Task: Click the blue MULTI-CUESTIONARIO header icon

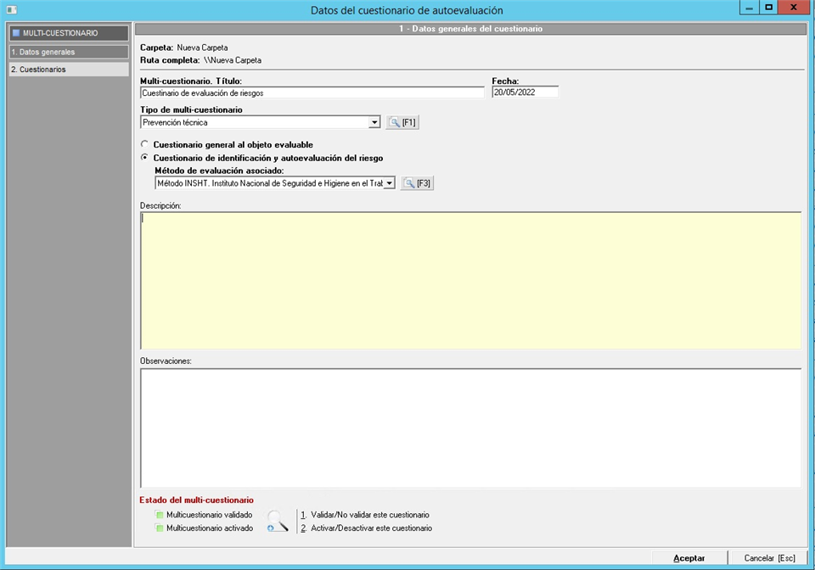Action: [x=15, y=33]
